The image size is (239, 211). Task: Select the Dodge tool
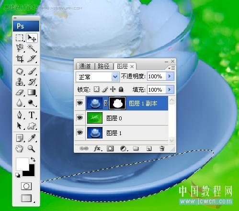(32, 103)
